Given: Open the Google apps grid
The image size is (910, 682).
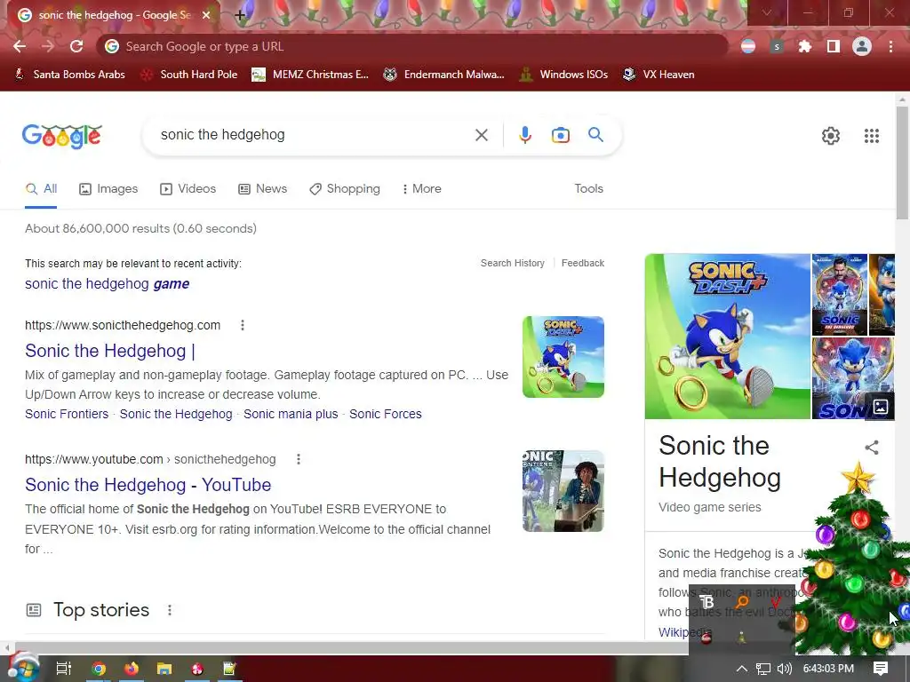Looking at the screenshot, I should 872,136.
